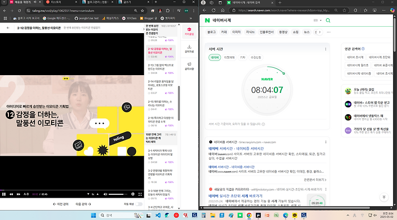Viewport: 397px width, 220px height.
Task: Select lecture 3-1 in curriculum list
Action: point(161,156)
